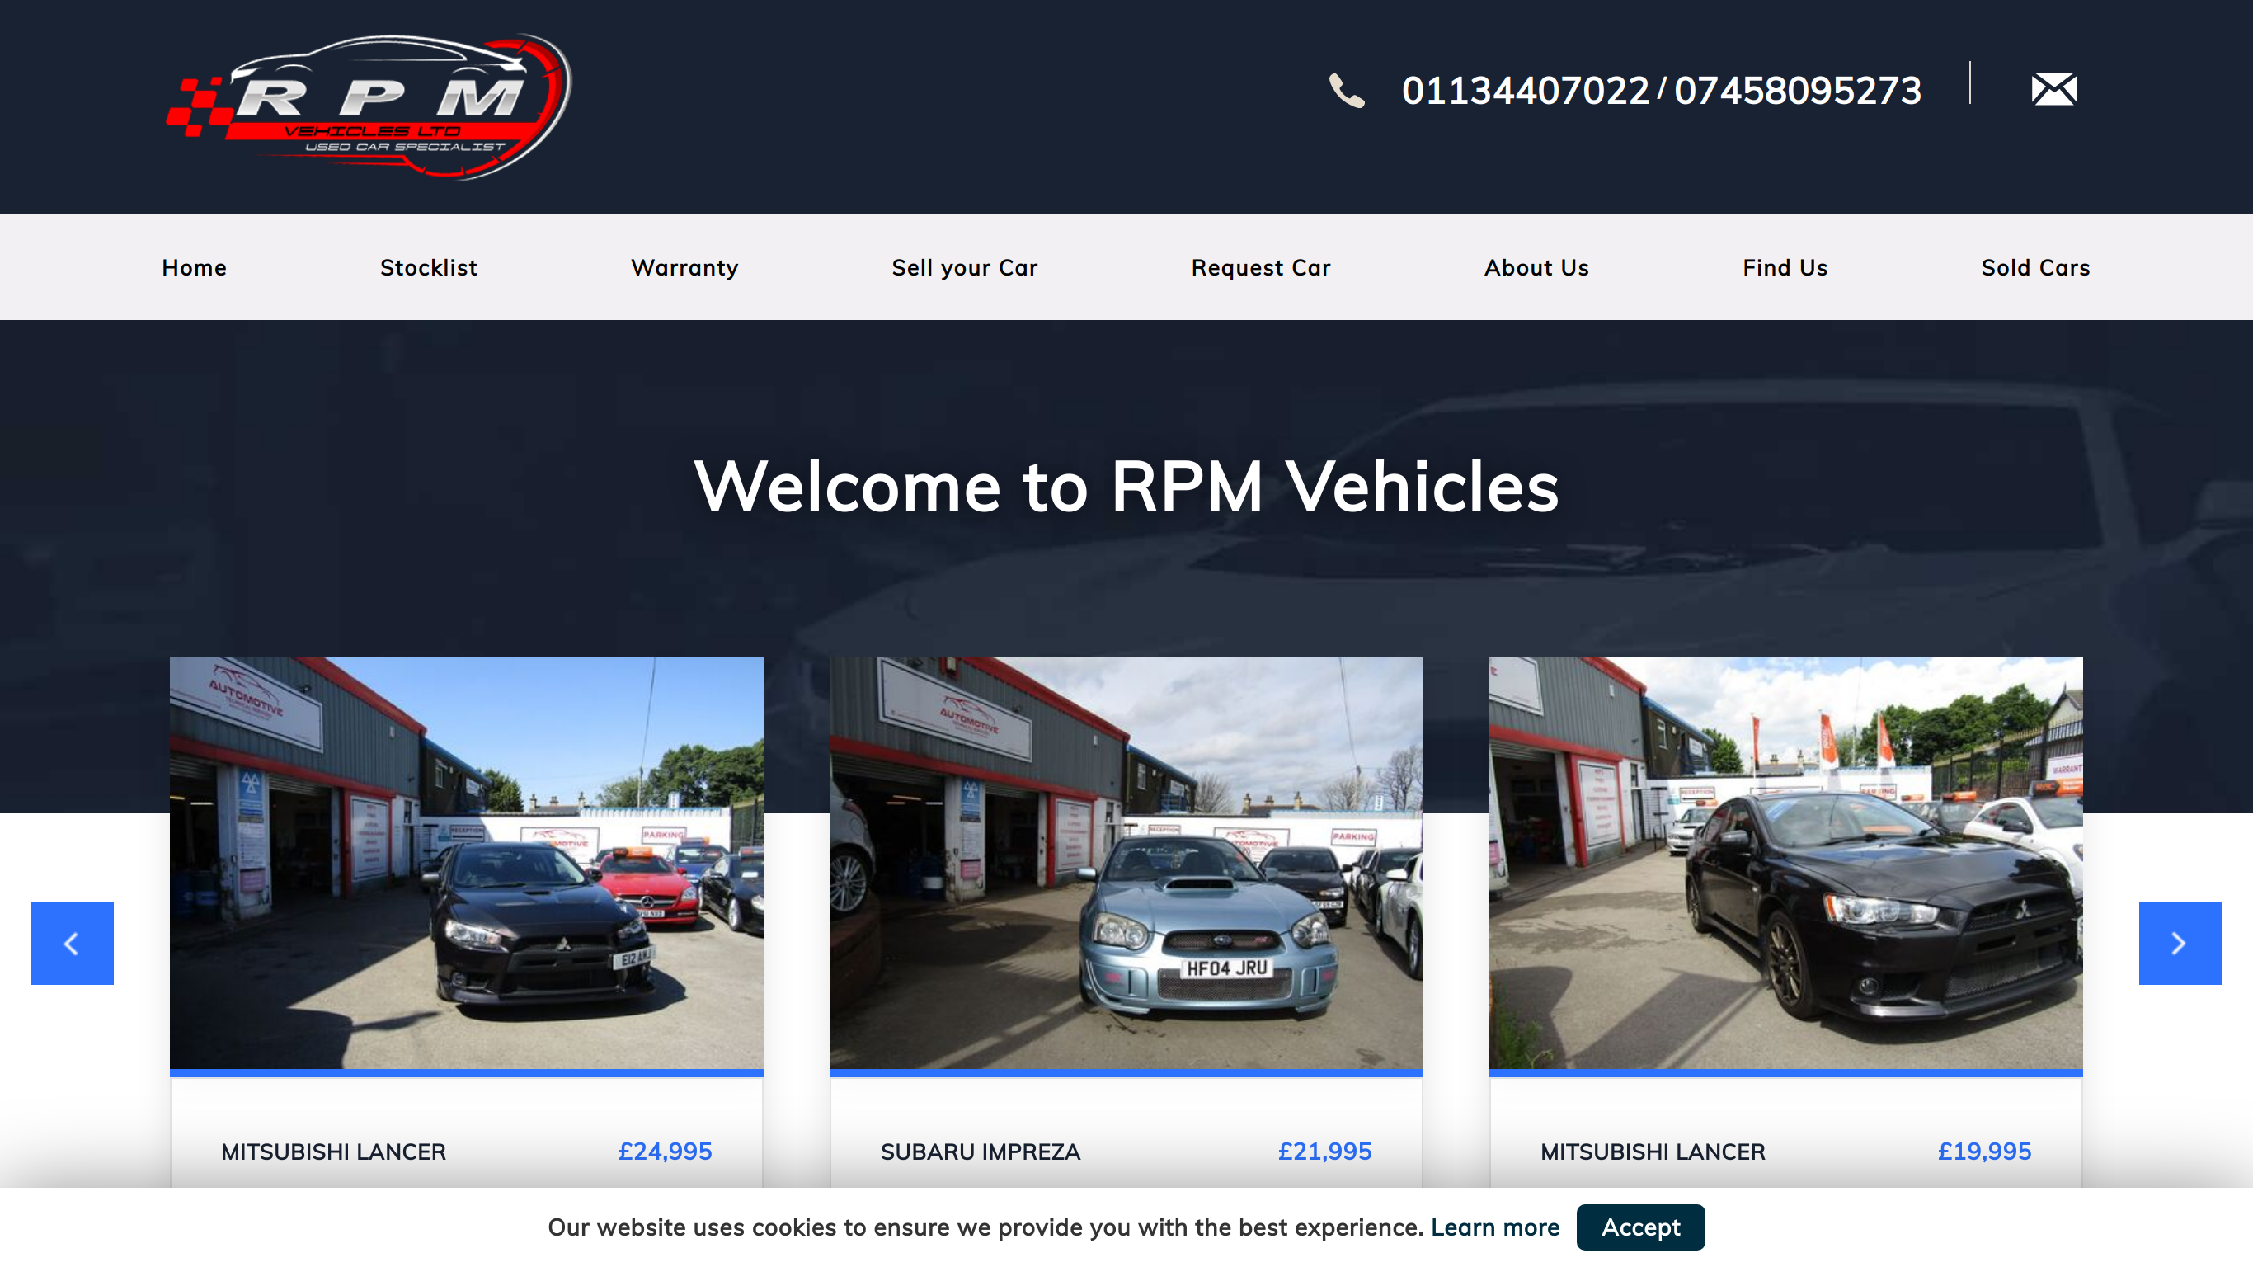This screenshot has width=2253, height=1267.
Task: Follow the Learn more cookie link
Action: click(x=1494, y=1227)
